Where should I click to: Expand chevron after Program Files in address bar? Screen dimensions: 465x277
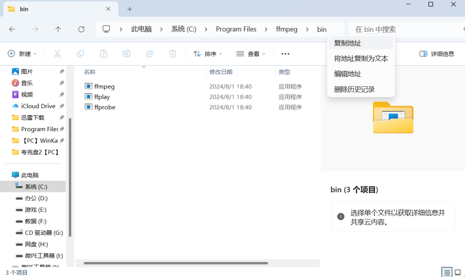pyautogui.click(x=266, y=29)
